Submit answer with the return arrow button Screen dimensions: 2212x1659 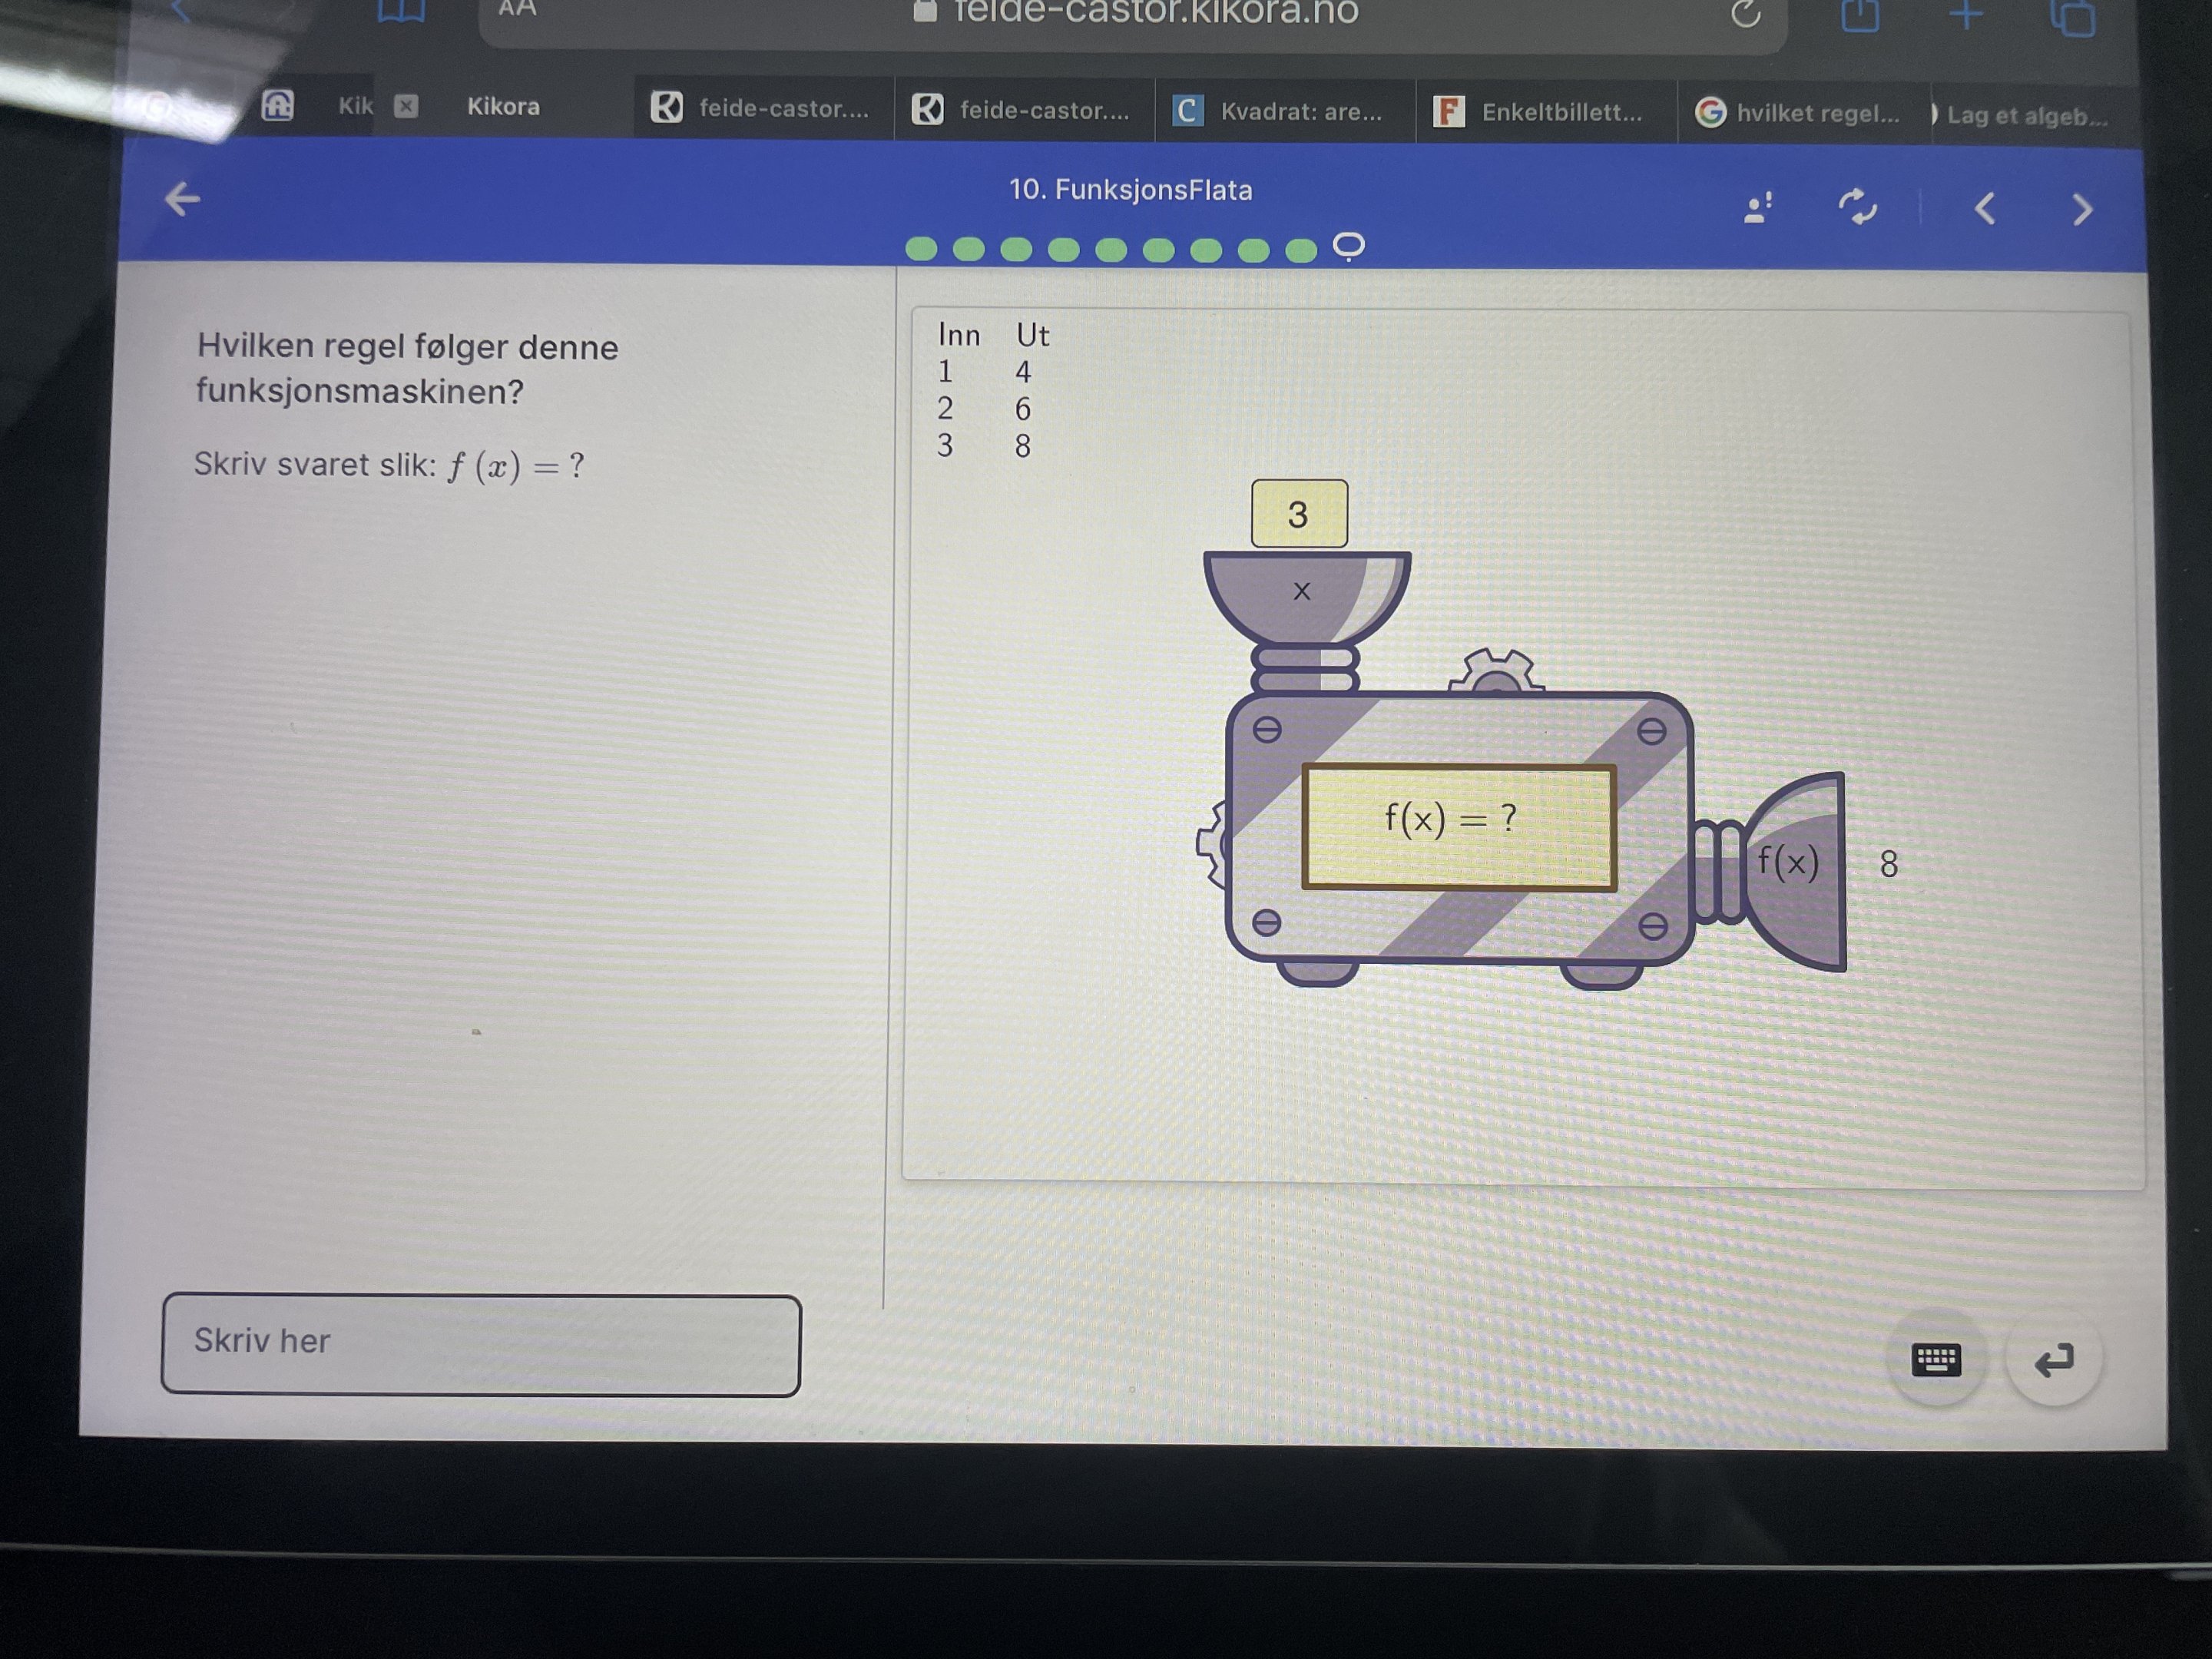coord(2054,1360)
